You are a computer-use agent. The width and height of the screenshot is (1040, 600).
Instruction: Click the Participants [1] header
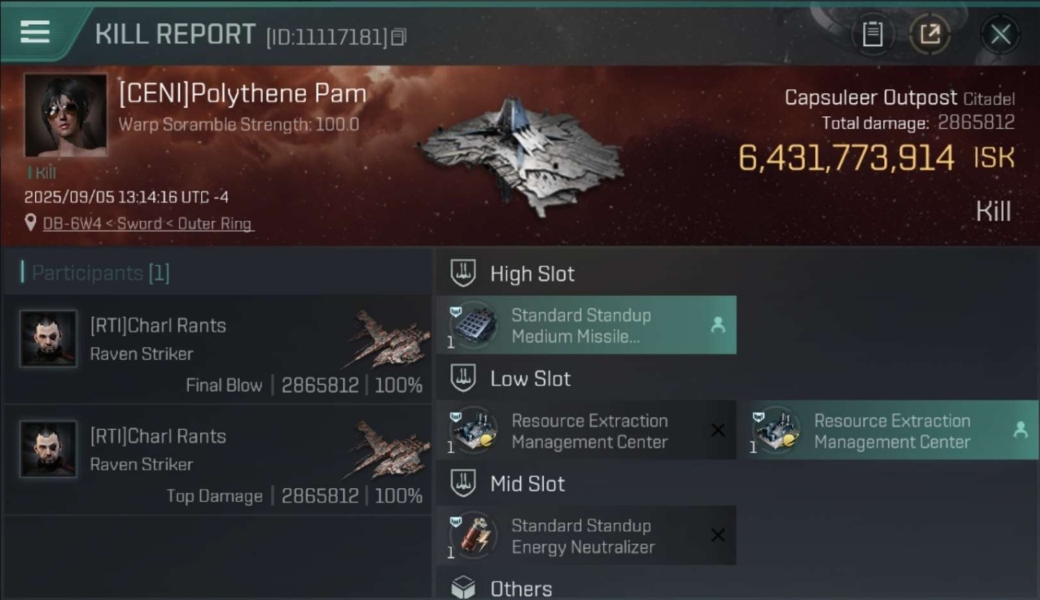point(96,273)
